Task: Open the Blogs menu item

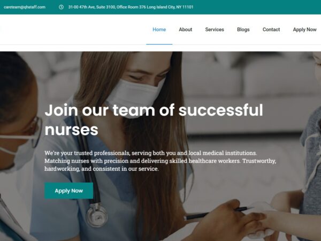Action: (x=243, y=29)
